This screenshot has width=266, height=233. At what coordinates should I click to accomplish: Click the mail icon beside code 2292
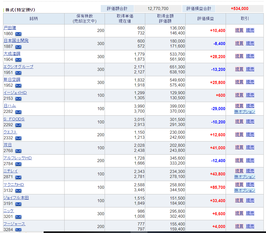pyautogui.click(x=18, y=125)
